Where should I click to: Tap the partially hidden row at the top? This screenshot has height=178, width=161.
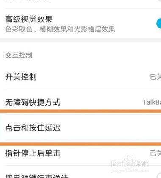click(x=80, y=4)
